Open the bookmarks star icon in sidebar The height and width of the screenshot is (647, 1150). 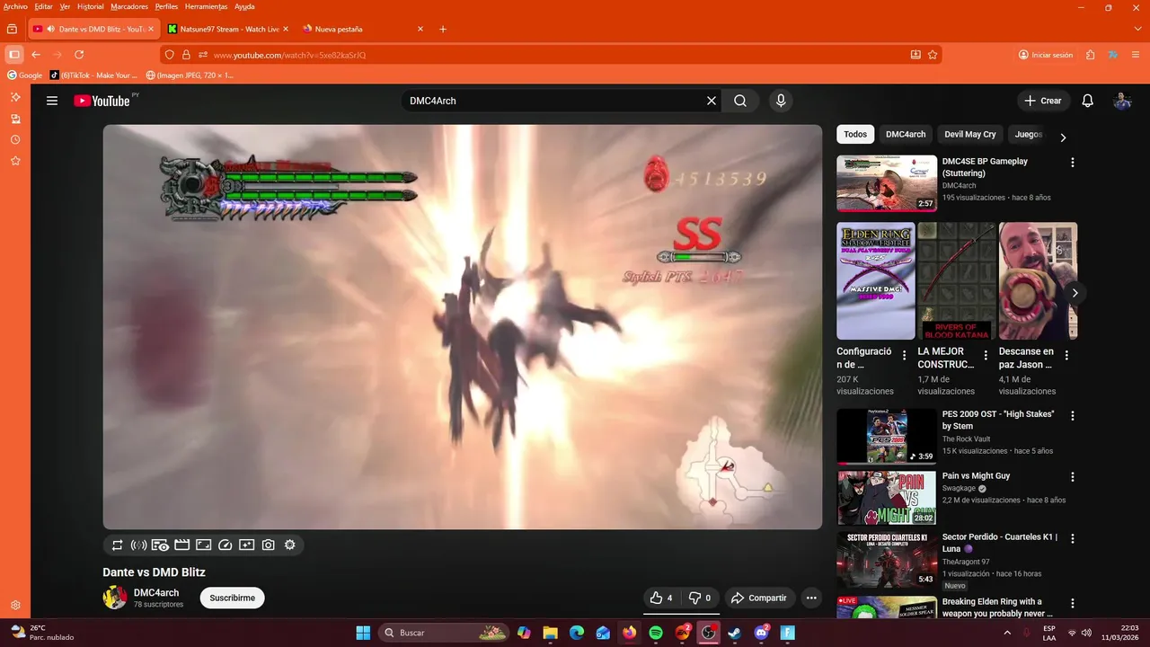(x=15, y=161)
